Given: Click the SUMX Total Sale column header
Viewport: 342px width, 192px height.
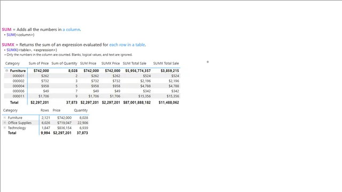Looking at the screenshot, I should point(166,63).
